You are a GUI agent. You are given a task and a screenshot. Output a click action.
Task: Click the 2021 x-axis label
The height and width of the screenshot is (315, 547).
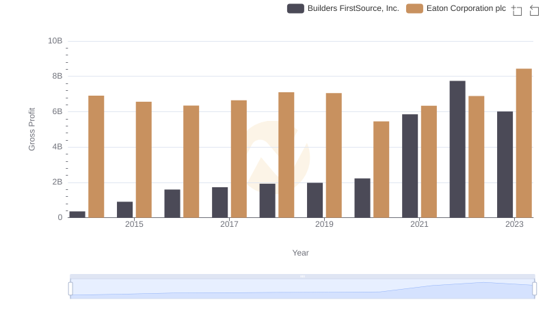point(419,224)
